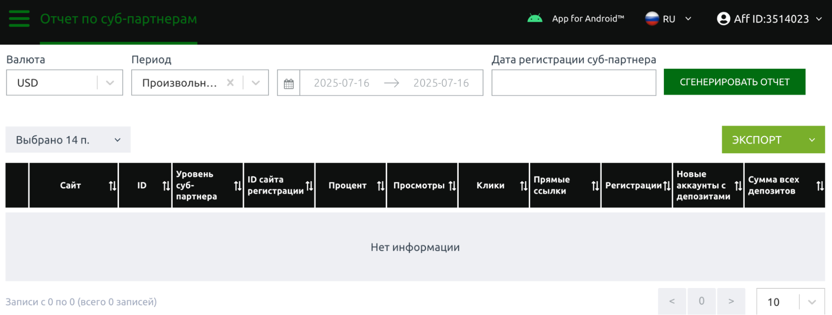Sort by Процент column arrows
The height and width of the screenshot is (315, 832).
click(380, 186)
